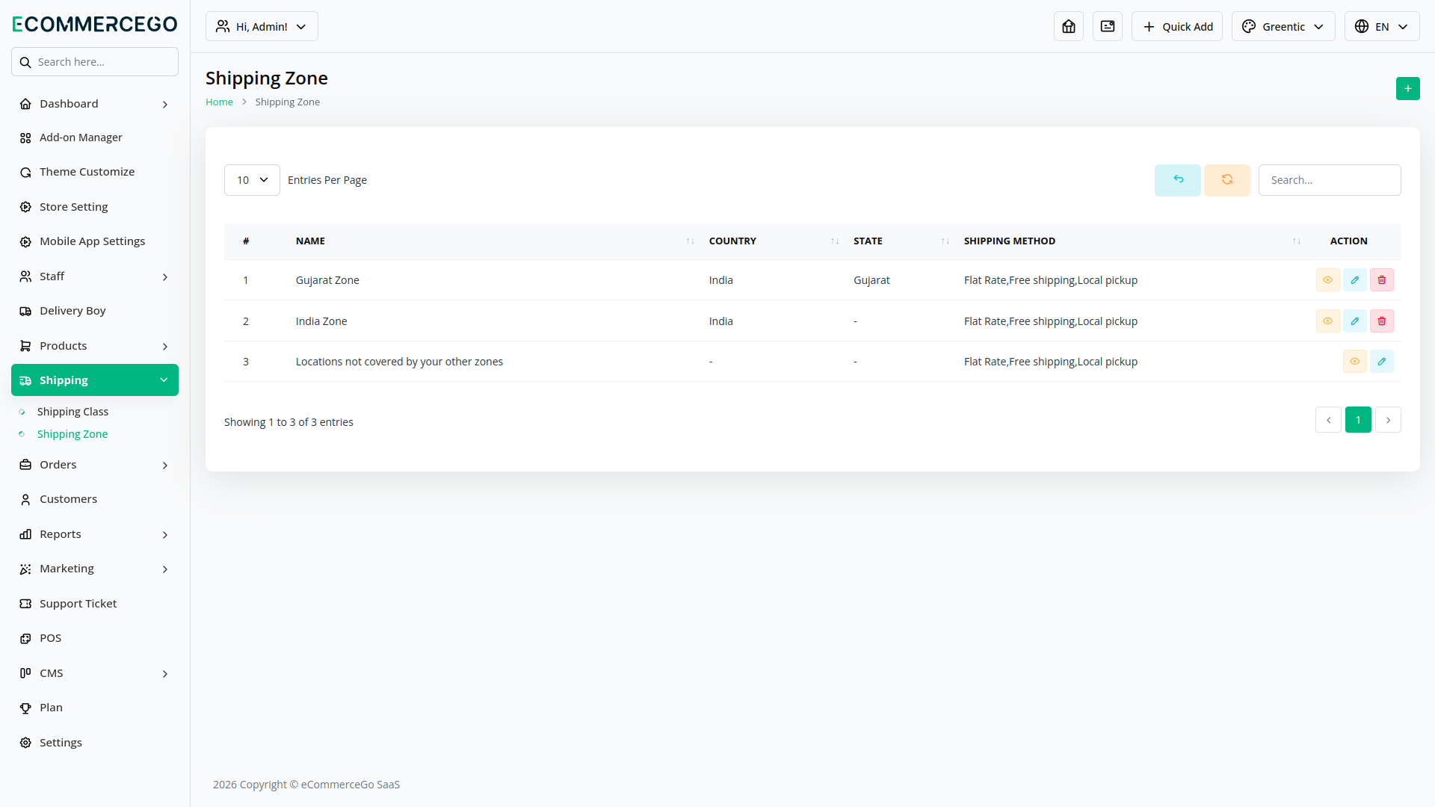The image size is (1435, 807).
Task: Edit the uncovered locations zone
Action: point(1381,362)
